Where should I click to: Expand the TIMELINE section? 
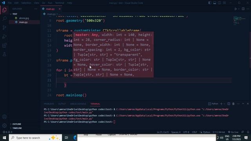coord(24,128)
